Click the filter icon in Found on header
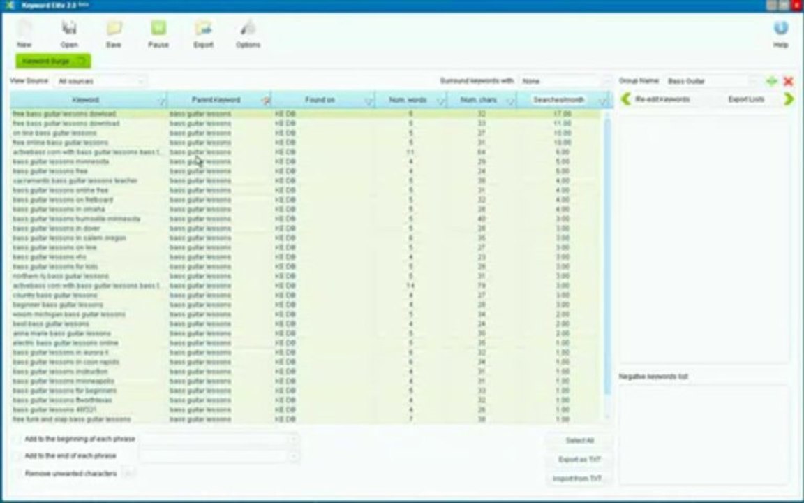This screenshot has width=804, height=503. click(x=368, y=101)
